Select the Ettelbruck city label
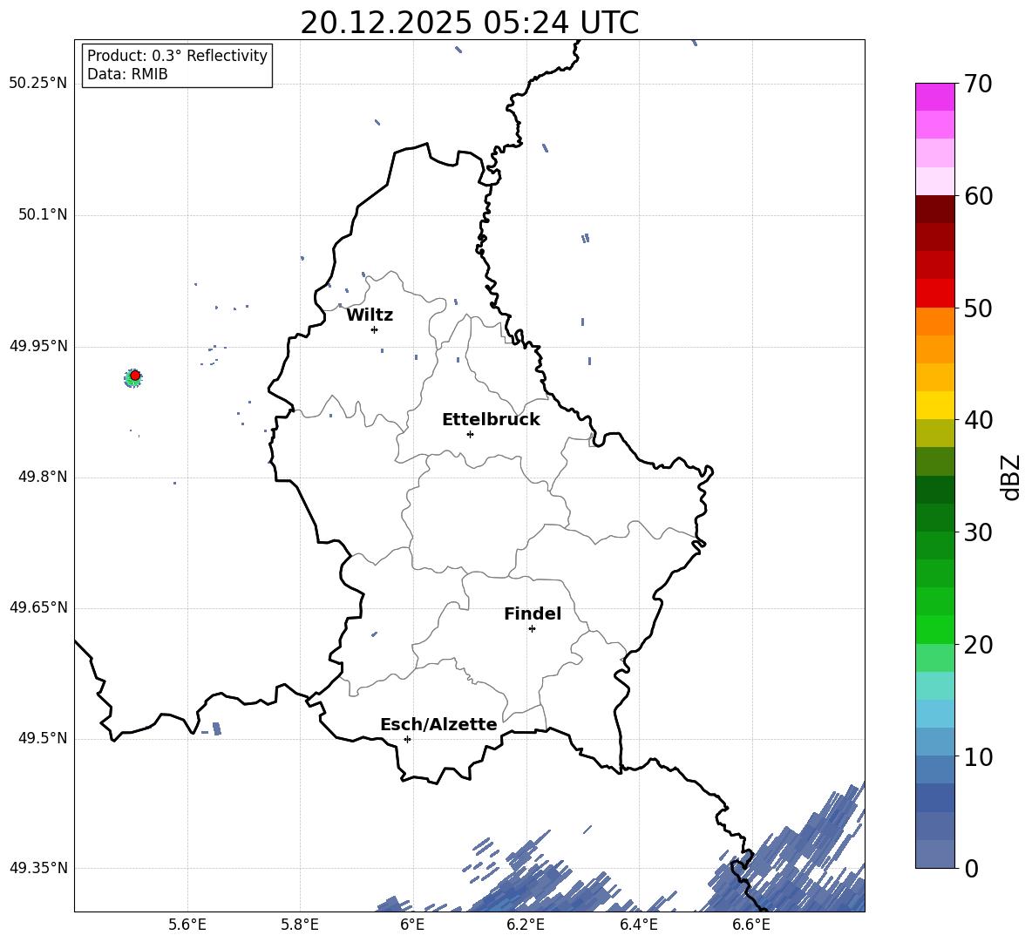 point(491,420)
